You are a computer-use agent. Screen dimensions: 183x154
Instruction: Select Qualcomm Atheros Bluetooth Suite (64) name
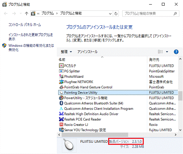point(94,103)
